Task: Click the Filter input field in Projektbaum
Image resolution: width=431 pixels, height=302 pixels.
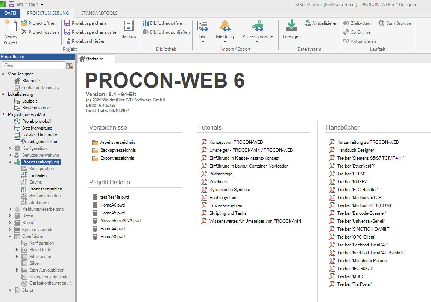Action: (x=33, y=65)
